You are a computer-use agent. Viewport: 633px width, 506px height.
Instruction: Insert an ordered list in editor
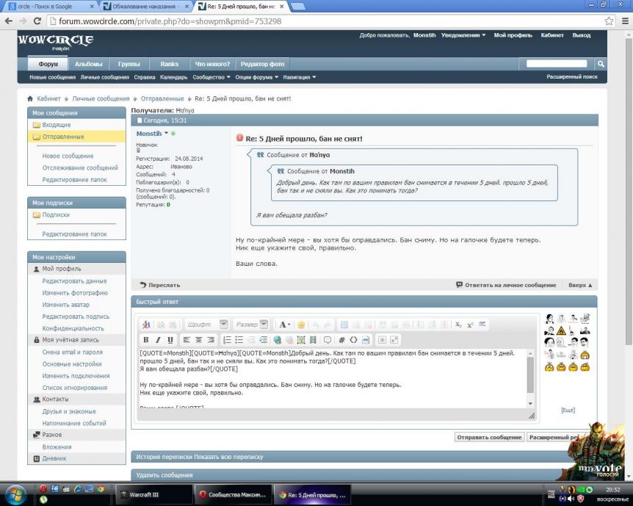[227, 340]
